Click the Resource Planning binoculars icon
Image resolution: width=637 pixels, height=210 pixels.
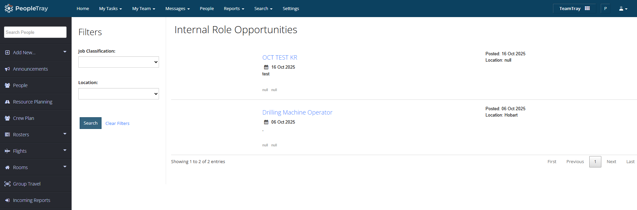click(7, 102)
